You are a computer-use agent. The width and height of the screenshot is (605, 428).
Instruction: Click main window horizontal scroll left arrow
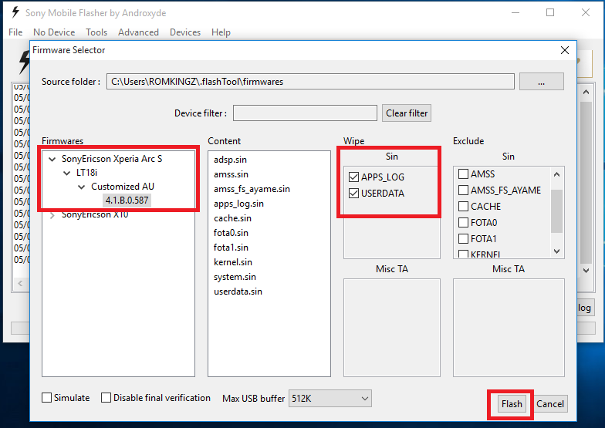coord(20,284)
